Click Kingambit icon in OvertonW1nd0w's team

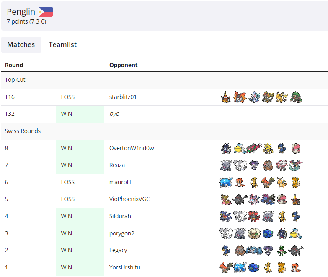click(226, 148)
